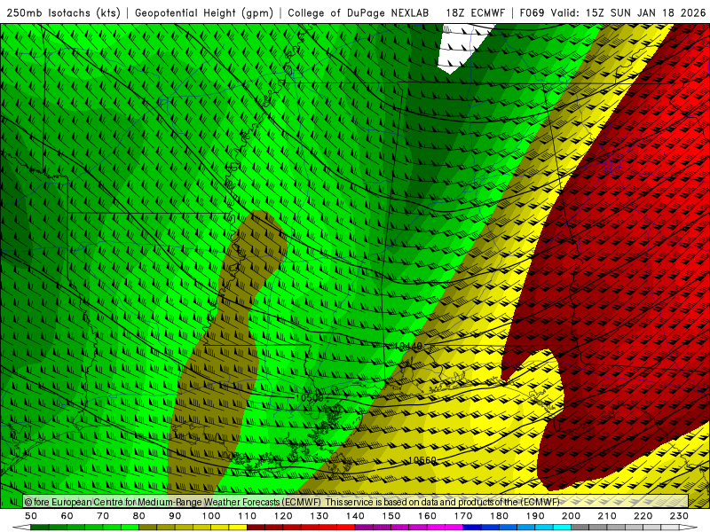Click the 10440 height contour label

pos(409,347)
